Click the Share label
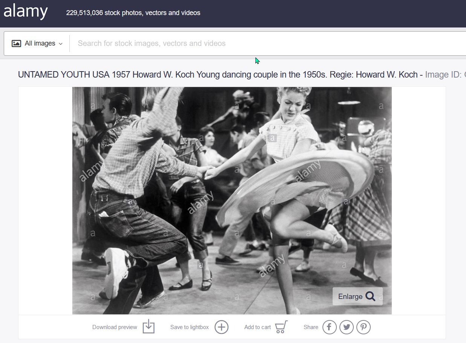The width and height of the screenshot is (466, 343). coord(311,327)
